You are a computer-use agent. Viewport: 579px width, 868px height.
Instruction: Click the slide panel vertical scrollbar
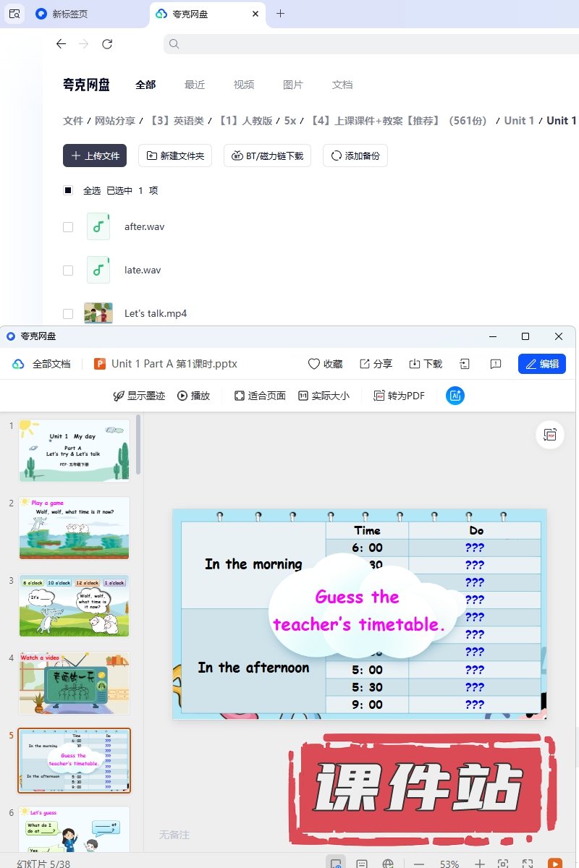coord(138,445)
